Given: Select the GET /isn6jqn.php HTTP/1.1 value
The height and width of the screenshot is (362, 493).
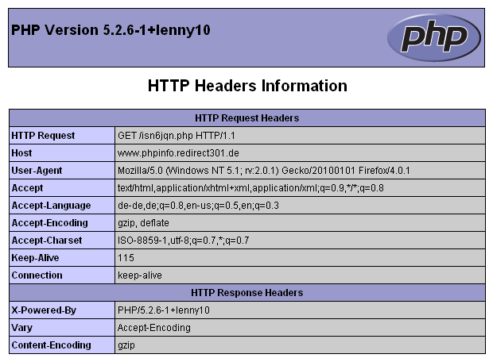Looking at the screenshot, I should click(177, 136).
